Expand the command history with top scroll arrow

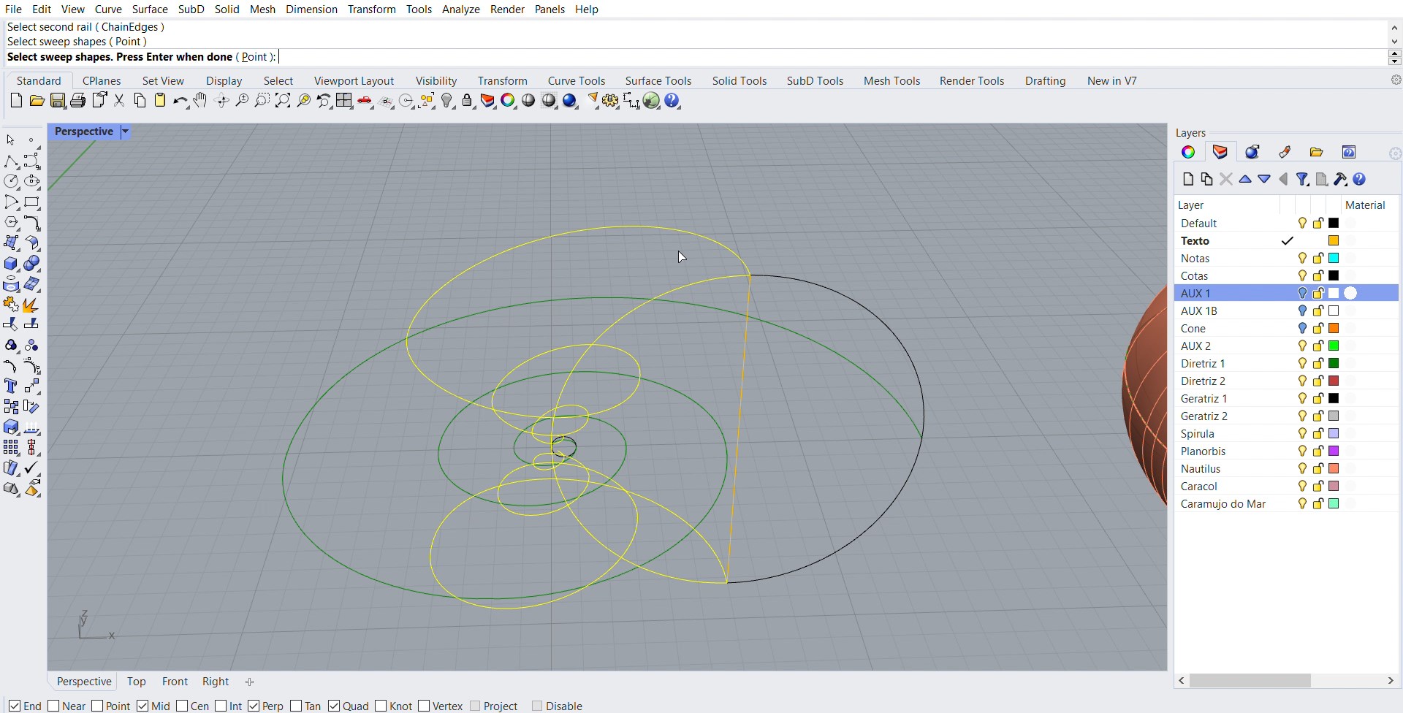(x=1394, y=28)
